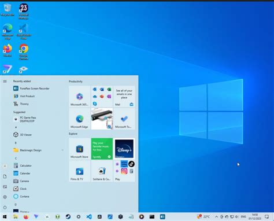
Task: Open Calculator from the app list
Action: click(23, 165)
